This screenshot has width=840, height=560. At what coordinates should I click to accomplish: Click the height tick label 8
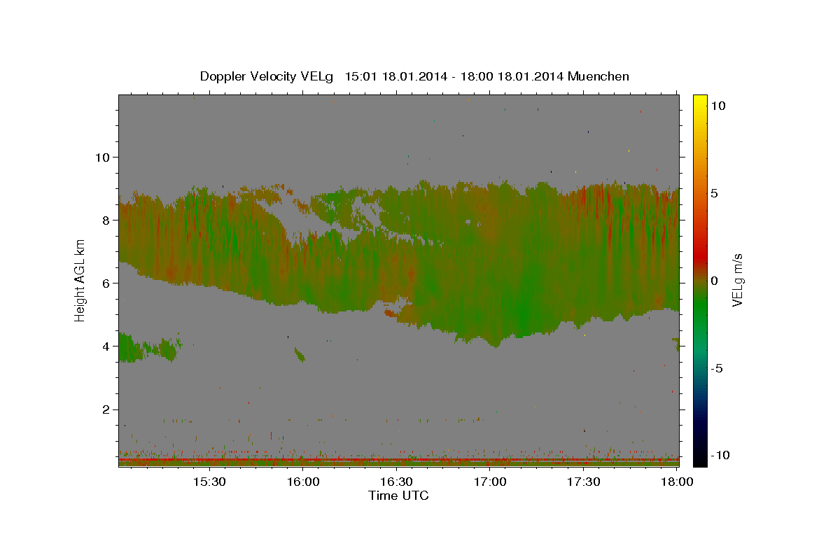click(105, 220)
